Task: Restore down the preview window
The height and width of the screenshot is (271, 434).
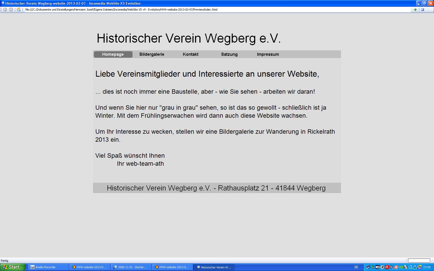Action: click(424, 3)
